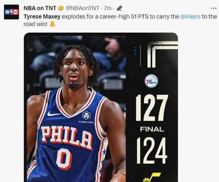Click the NBA on TNT profile avatar
The width and height of the screenshot is (219, 182).
(11, 12)
